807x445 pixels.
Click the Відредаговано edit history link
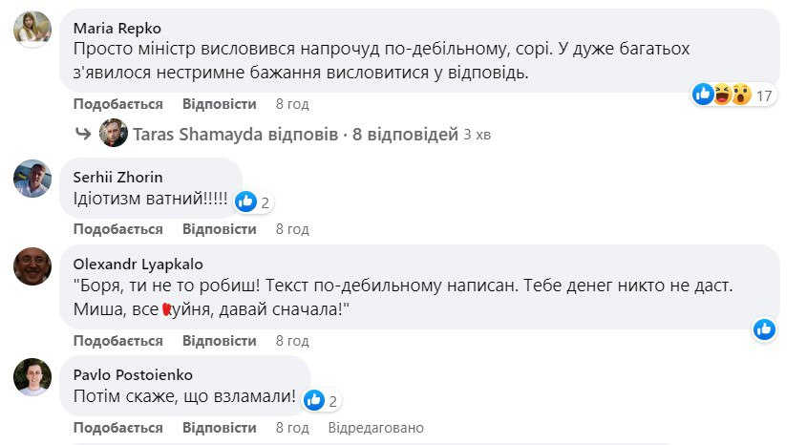click(375, 428)
